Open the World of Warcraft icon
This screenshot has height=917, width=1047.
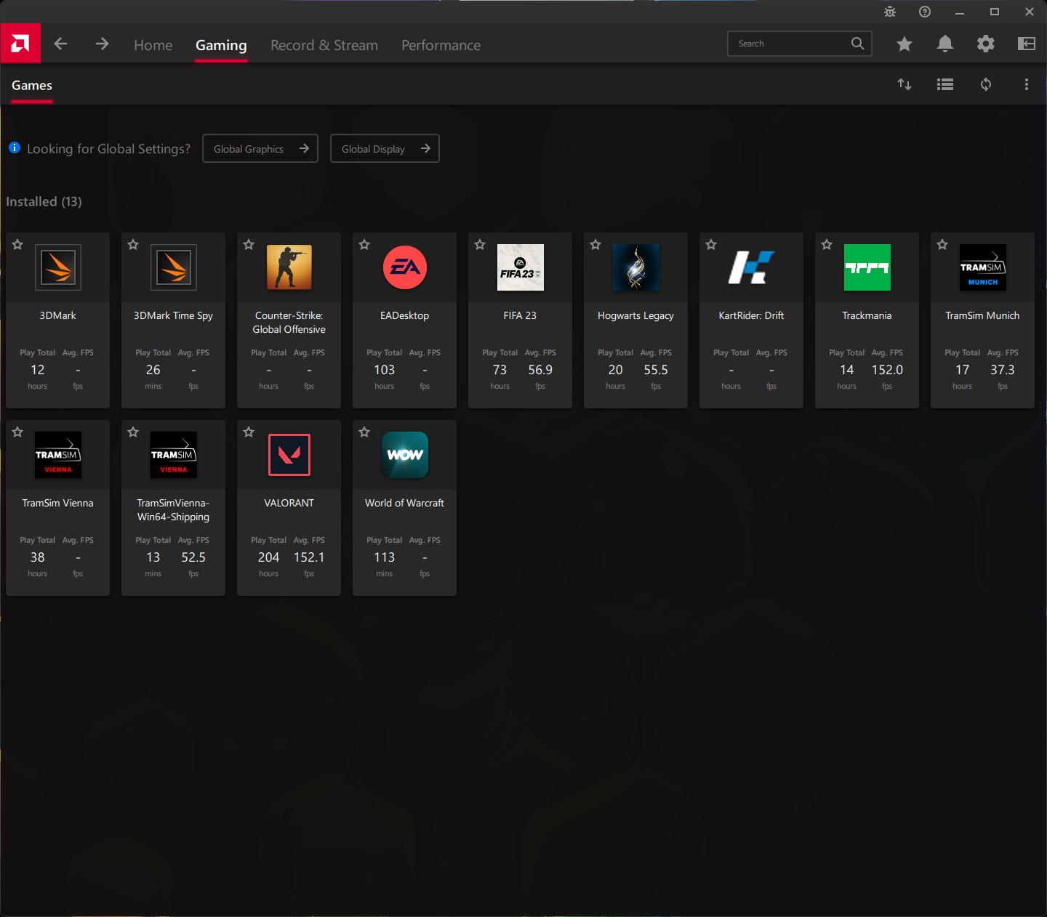pyautogui.click(x=405, y=455)
